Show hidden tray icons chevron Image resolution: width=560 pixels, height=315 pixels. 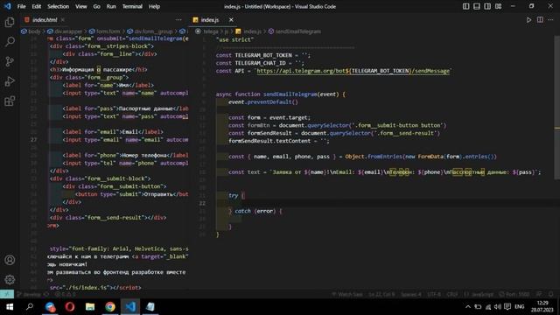point(468,307)
